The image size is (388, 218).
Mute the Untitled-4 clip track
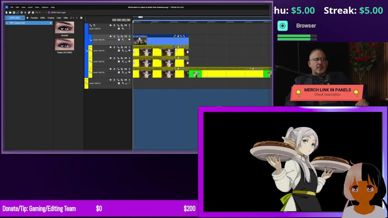click(125, 36)
